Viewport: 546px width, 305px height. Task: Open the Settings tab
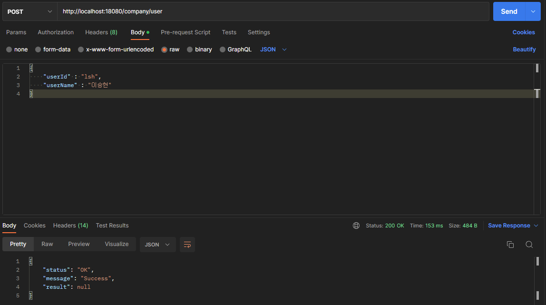(259, 32)
